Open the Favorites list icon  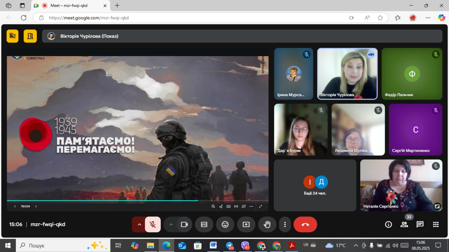click(x=397, y=18)
